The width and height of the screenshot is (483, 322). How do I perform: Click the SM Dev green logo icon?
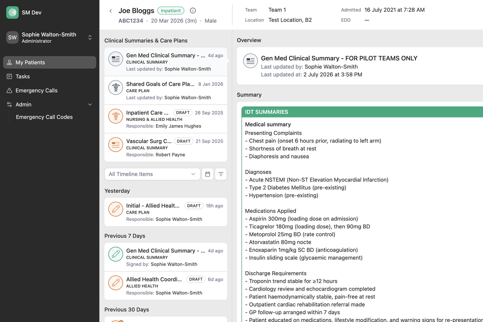point(13,13)
